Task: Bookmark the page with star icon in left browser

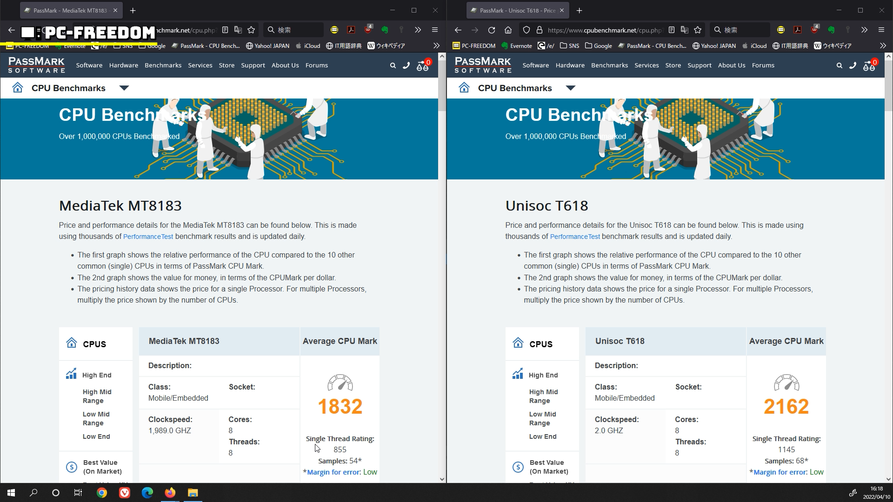Action: 251,30
